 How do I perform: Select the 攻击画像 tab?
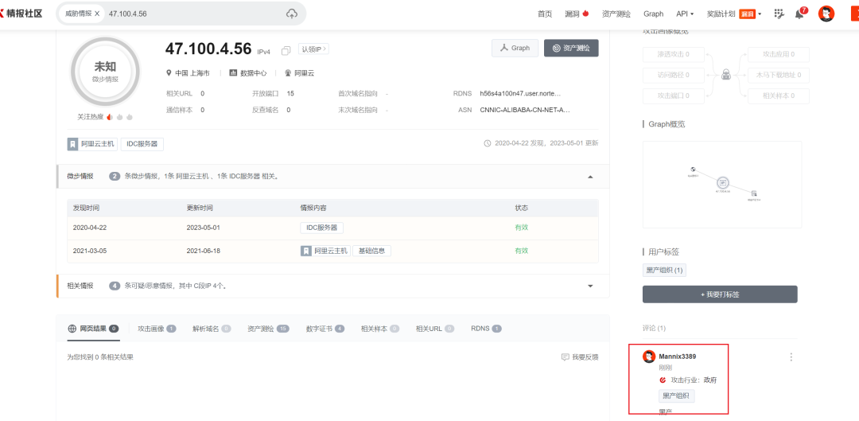point(156,328)
